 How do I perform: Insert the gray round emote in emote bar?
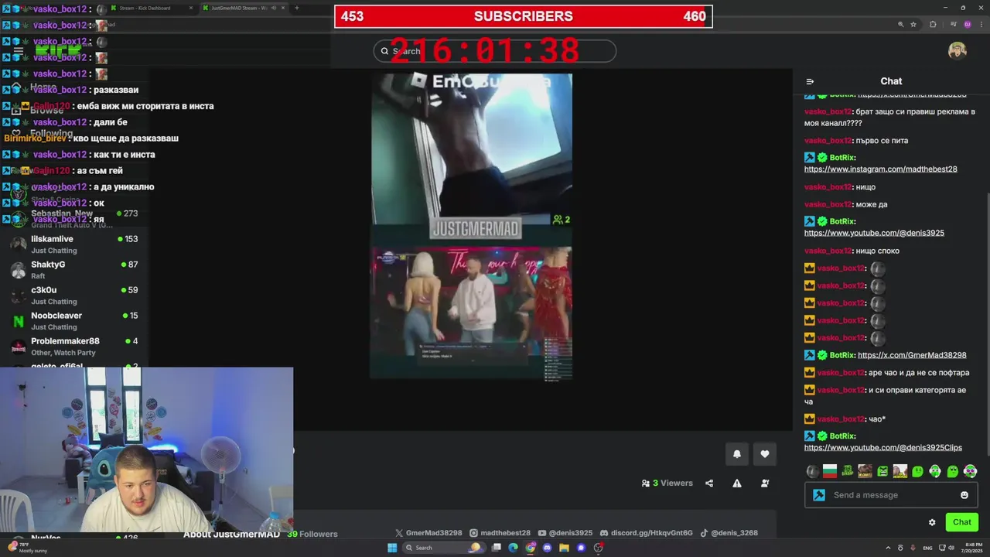pyautogui.click(x=812, y=471)
